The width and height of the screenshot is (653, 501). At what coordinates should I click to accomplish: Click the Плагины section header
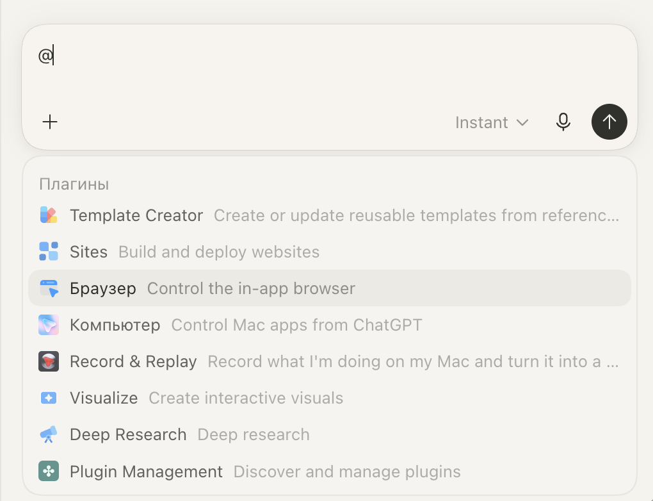74,184
